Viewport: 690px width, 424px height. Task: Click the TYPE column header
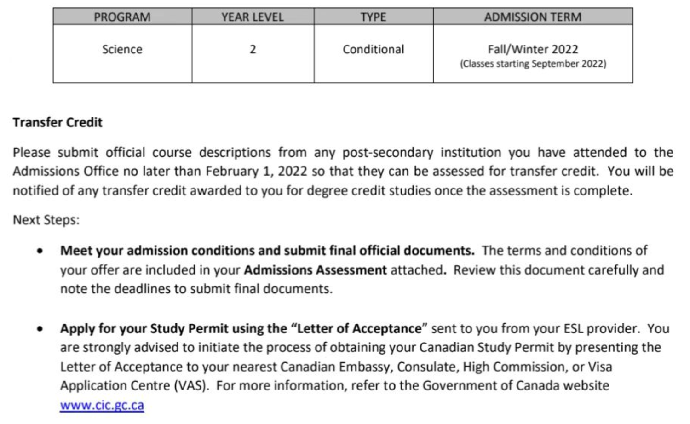coord(373,17)
